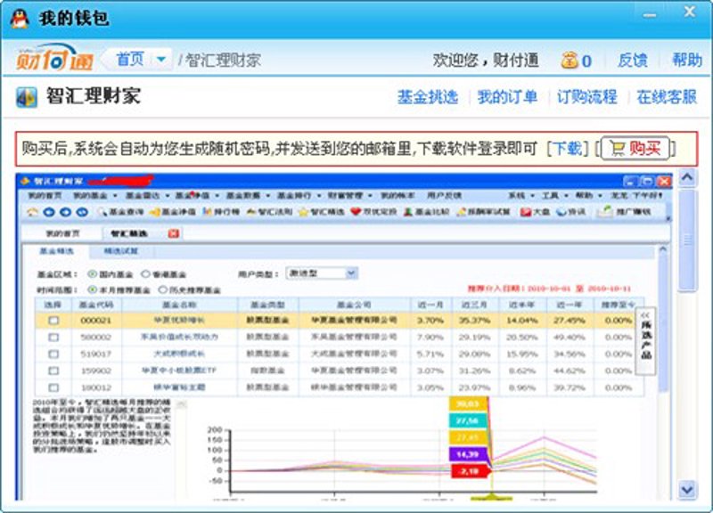The image size is (713, 513).
Task: Click the forward arrow in the embedded toolbar
Action: coord(65,212)
